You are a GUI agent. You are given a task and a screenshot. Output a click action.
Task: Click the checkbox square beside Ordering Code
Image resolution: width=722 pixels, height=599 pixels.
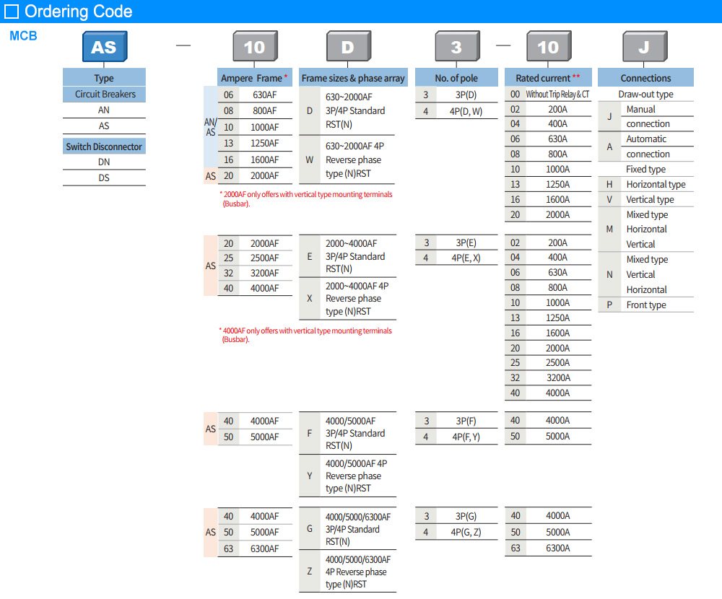coord(12,12)
